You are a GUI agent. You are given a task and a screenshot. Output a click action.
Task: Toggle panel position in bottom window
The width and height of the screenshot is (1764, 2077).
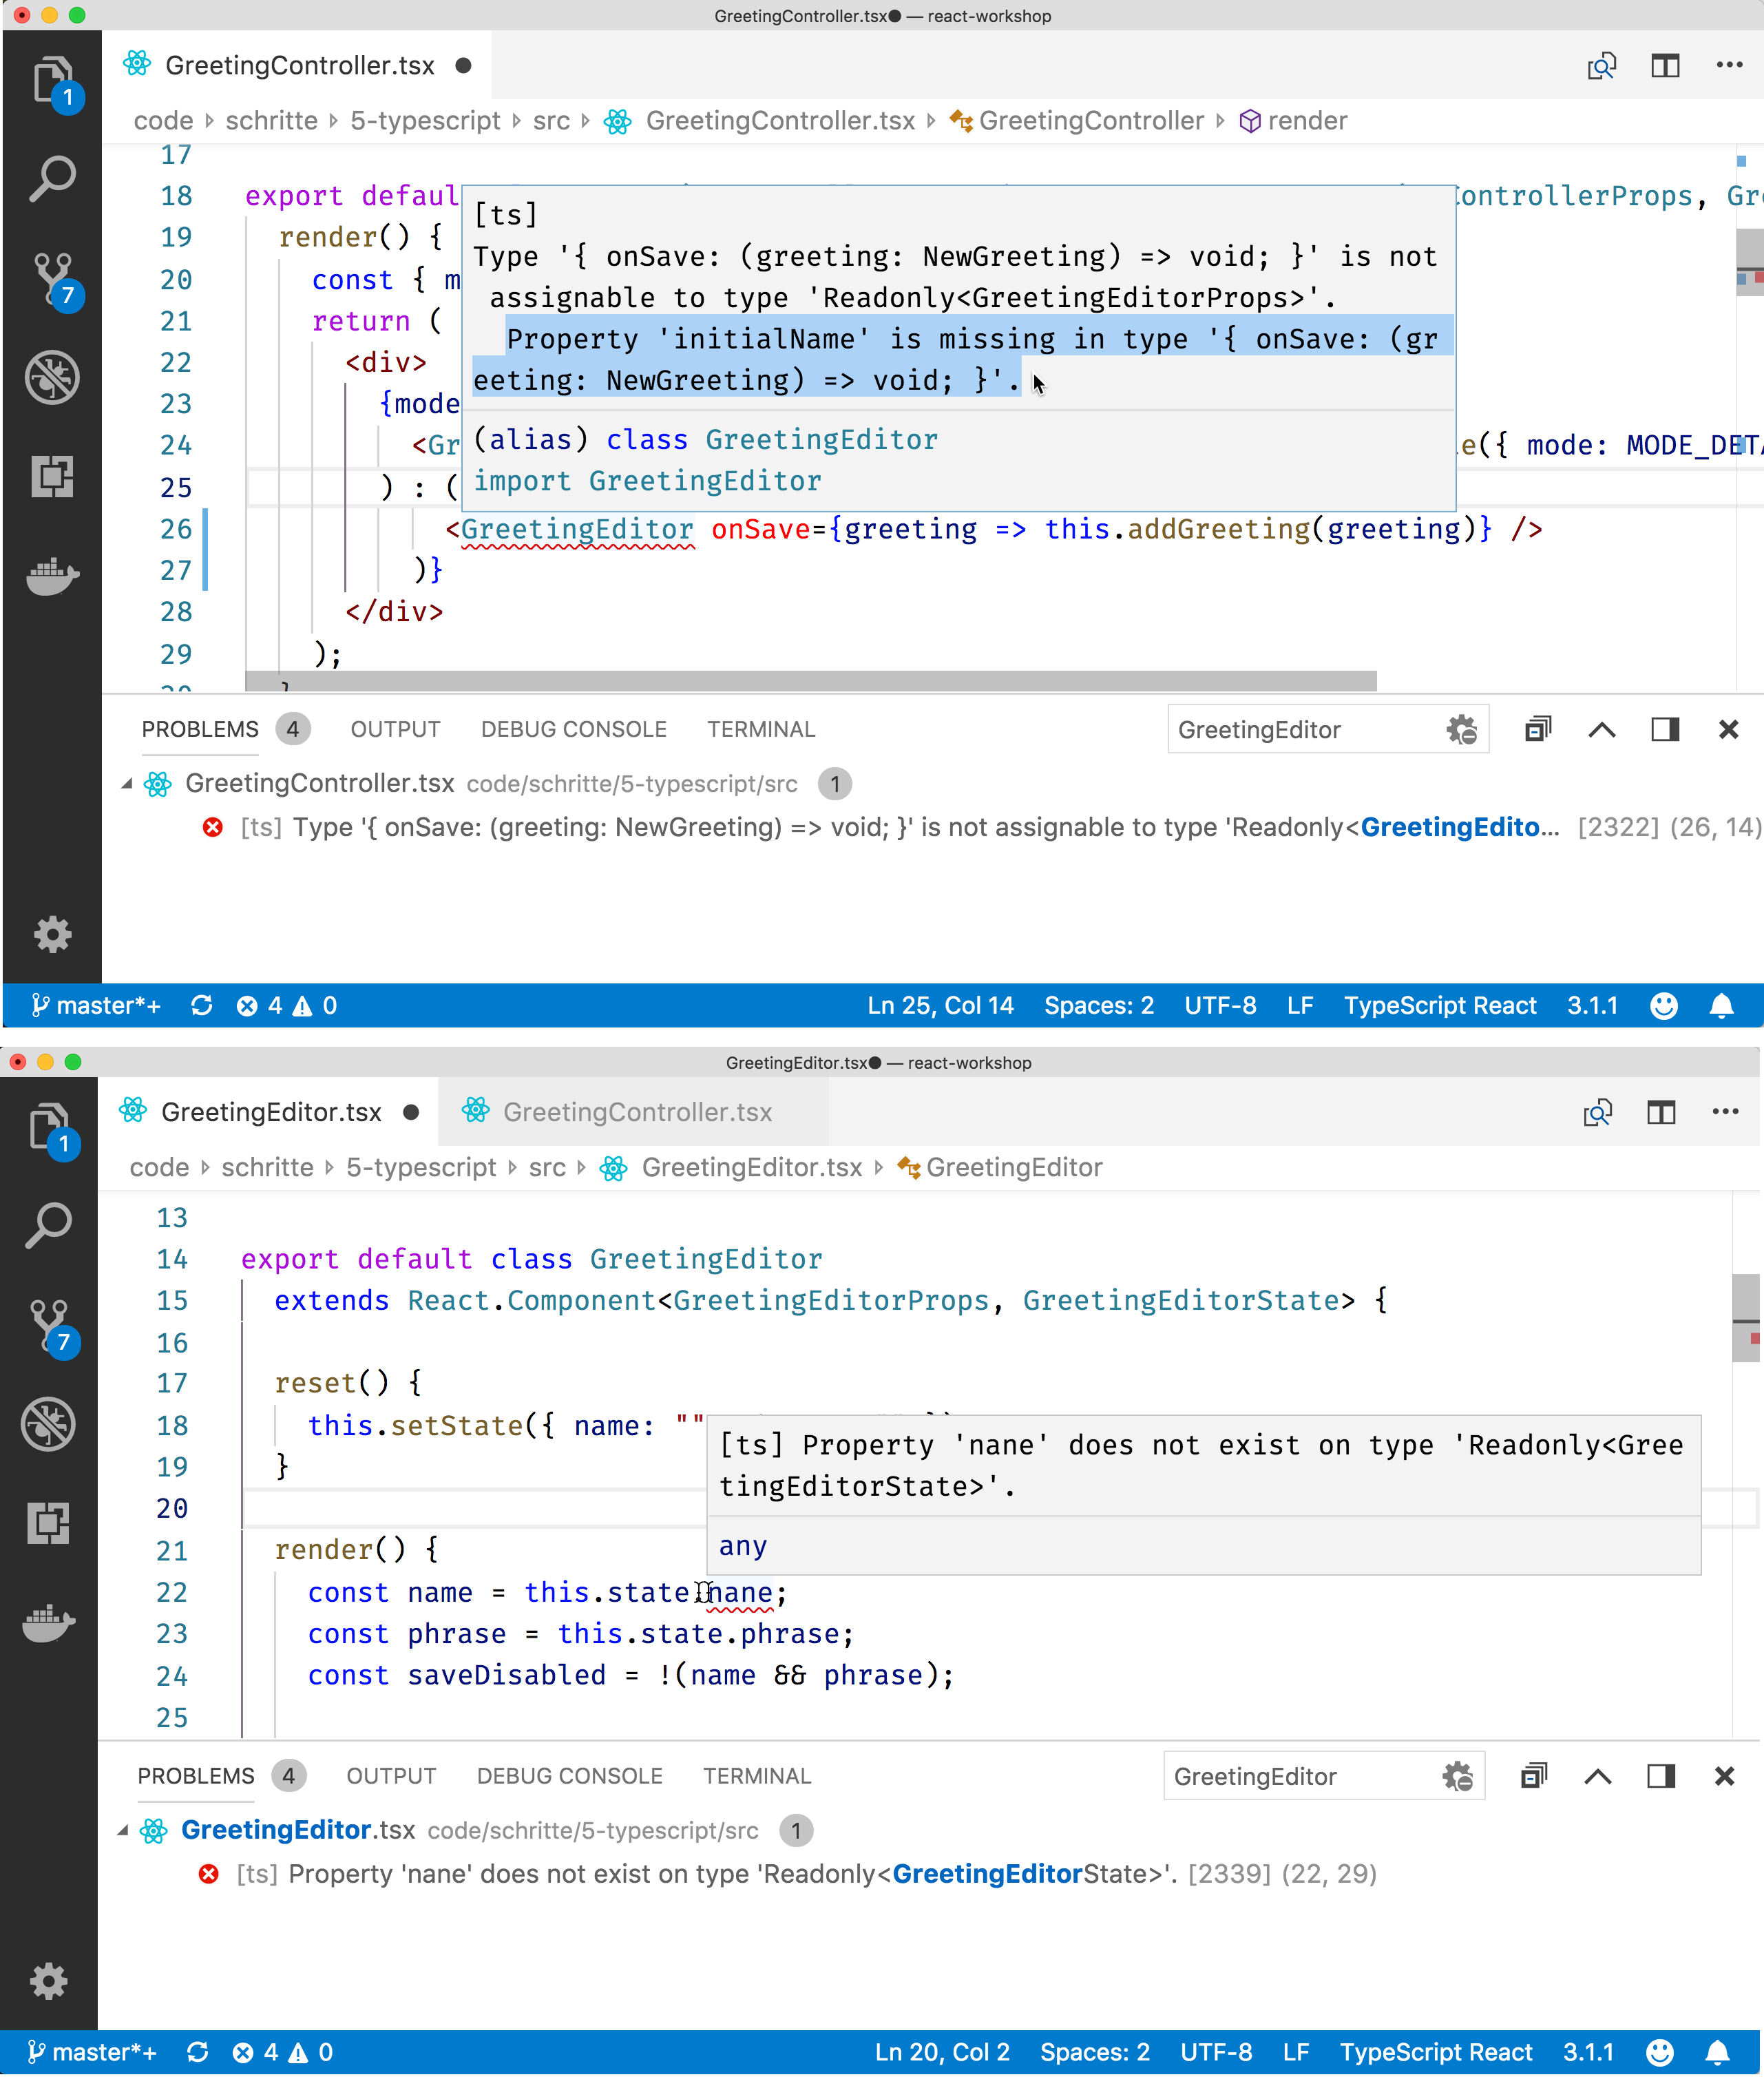click(1661, 1776)
